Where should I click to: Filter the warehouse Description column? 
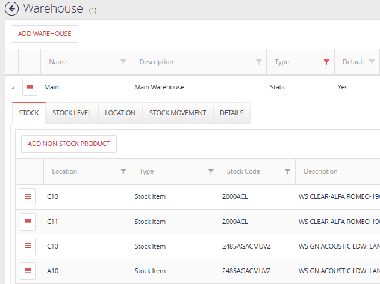259,62
